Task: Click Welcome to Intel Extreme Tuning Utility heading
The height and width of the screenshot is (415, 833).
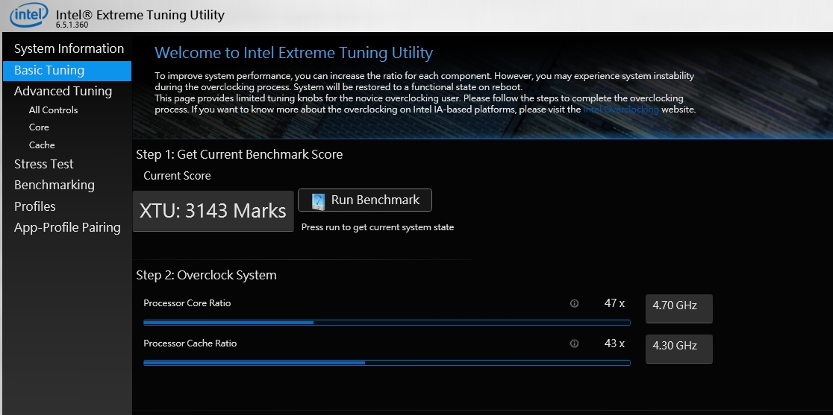Action: pos(293,53)
